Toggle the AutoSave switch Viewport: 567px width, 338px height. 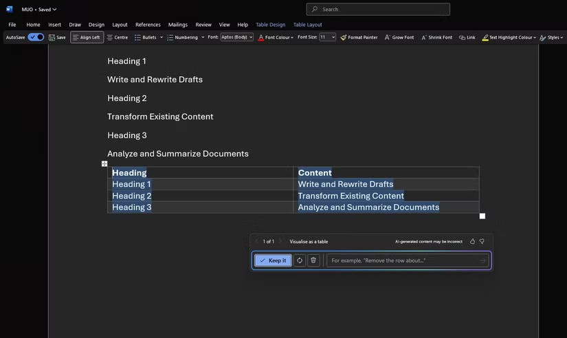point(36,37)
